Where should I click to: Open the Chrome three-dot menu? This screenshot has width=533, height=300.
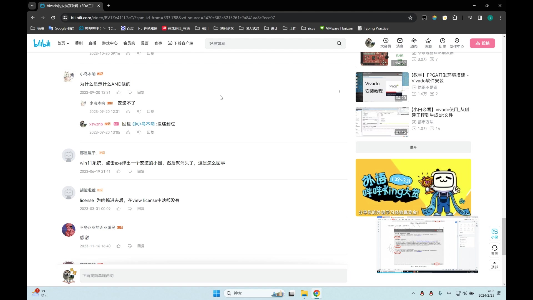500,18
